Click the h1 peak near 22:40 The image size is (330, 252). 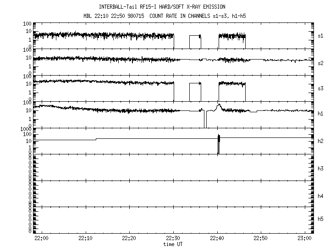click(219, 105)
